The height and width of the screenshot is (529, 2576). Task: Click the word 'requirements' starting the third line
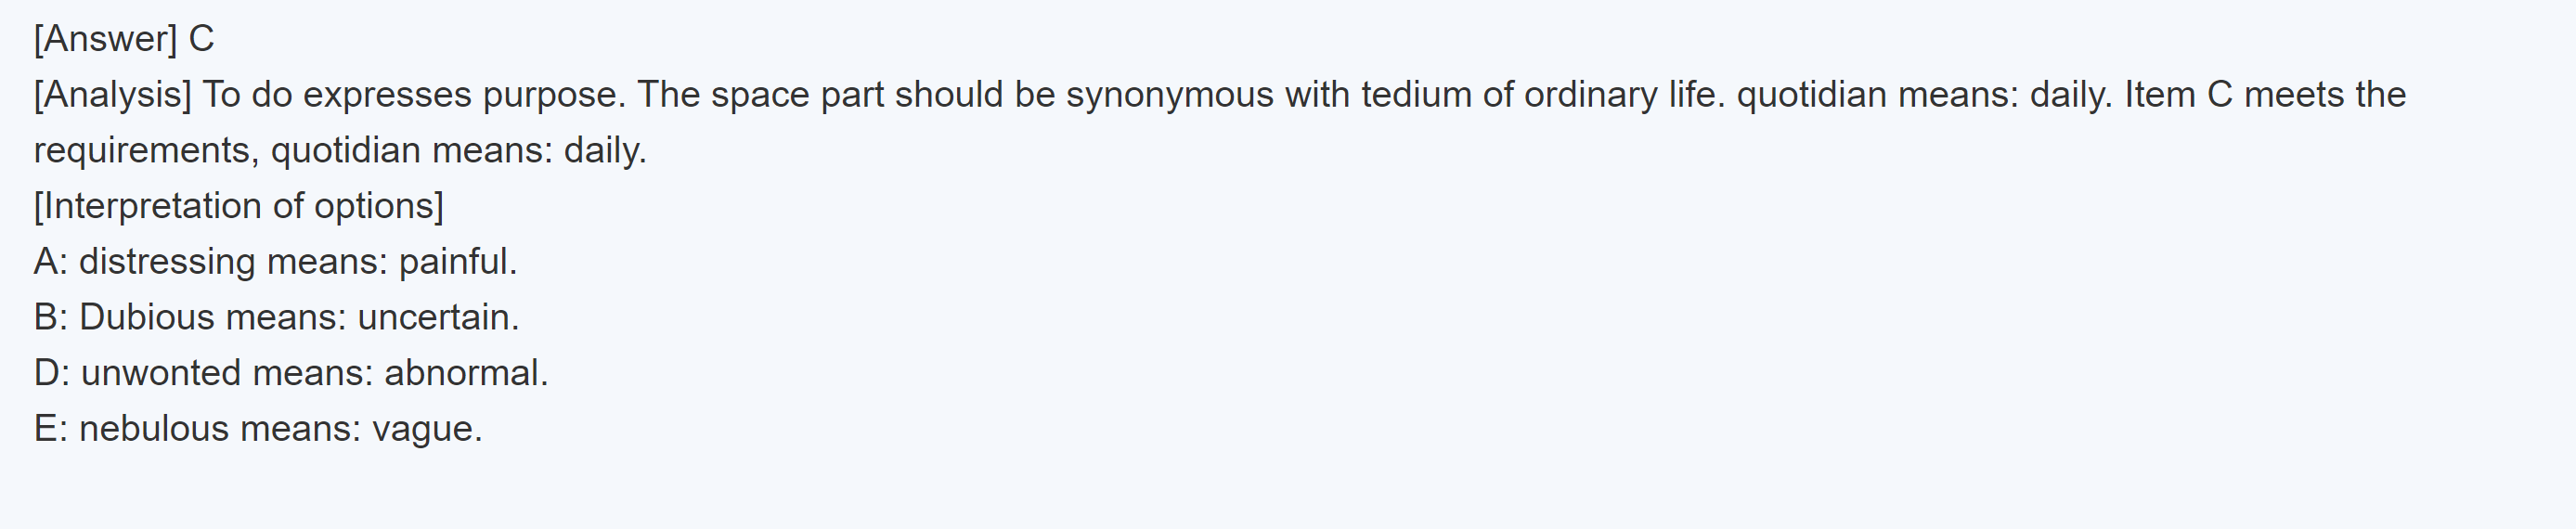[146, 151]
